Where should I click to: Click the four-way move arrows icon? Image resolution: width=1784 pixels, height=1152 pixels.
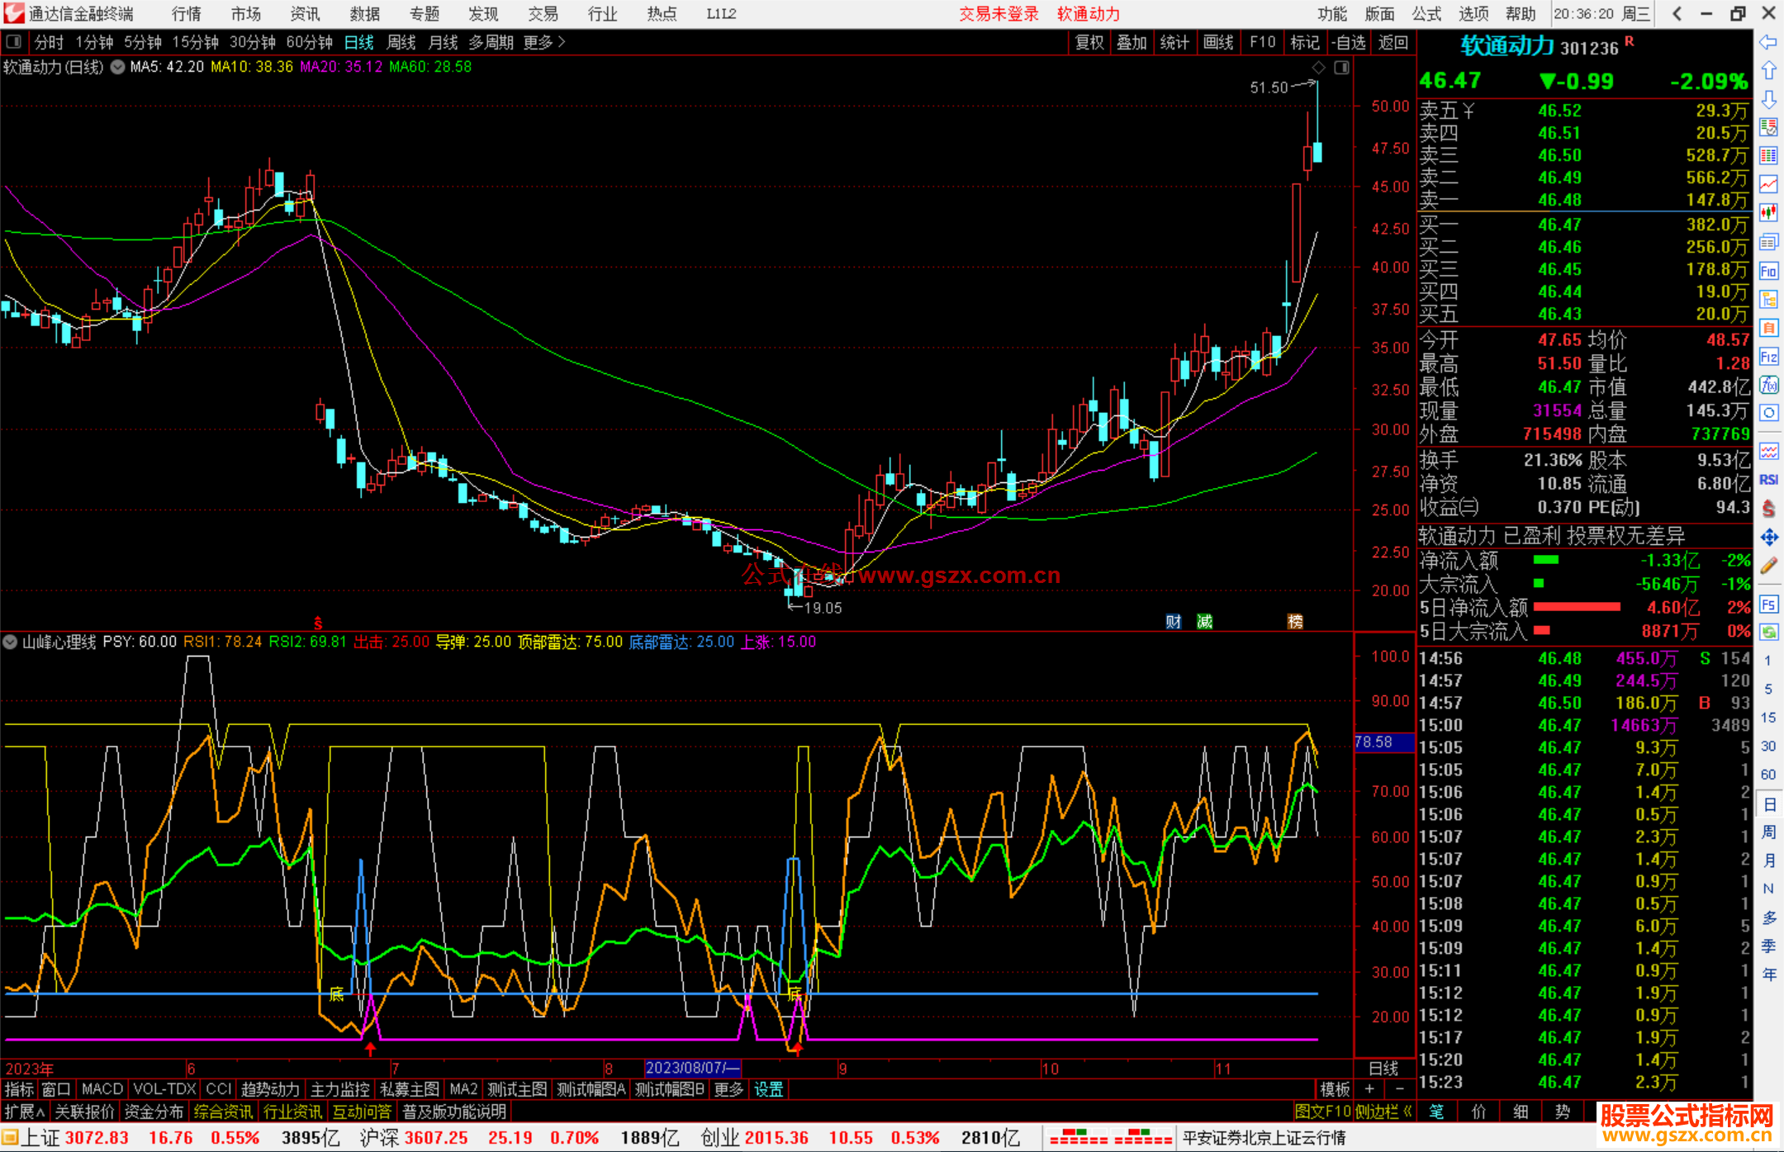(1768, 538)
